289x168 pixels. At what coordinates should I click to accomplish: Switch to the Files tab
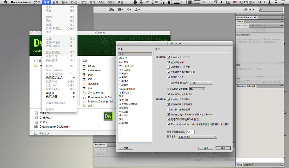click(239, 165)
